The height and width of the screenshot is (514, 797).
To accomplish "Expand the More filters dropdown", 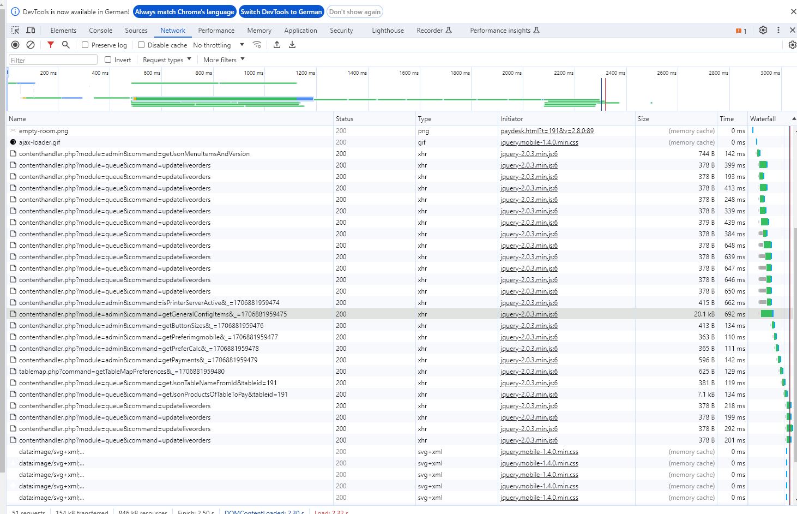I will (224, 60).
